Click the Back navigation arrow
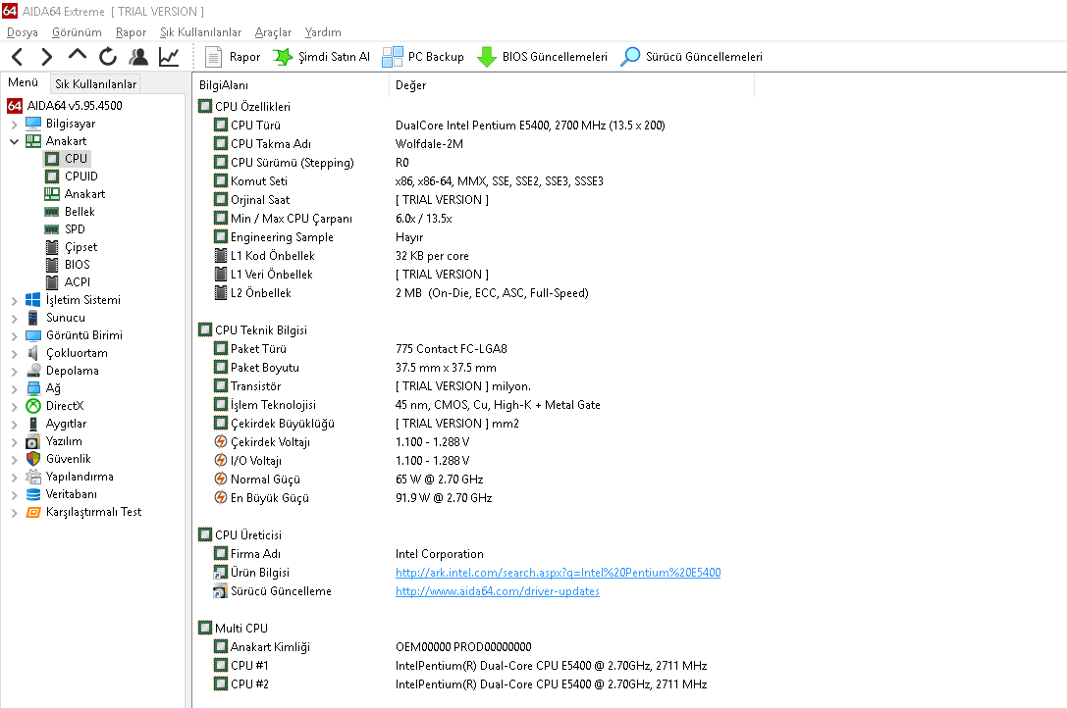This screenshot has width=1067, height=708. click(18, 57)
